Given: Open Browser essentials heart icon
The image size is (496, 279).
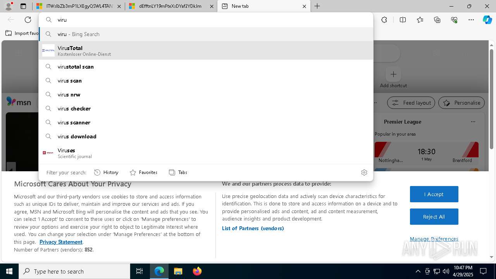Looking at the screenshot, I should click(454, 20).
